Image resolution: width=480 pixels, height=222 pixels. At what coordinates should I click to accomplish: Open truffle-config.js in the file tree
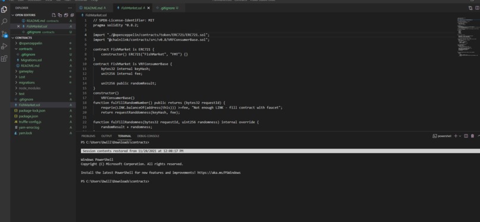[x=43, y=122]
